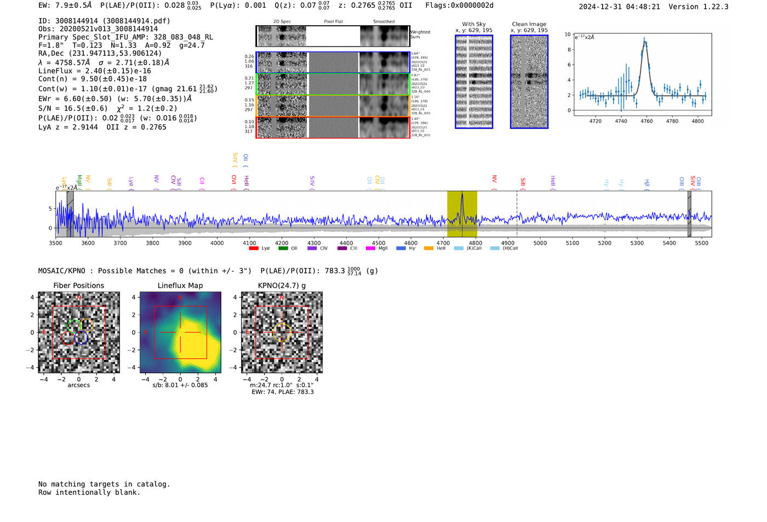Screen dimensions: 767x522
Task: Click the Gaussian emission line fit plot
Action: [x=642, y=74]
